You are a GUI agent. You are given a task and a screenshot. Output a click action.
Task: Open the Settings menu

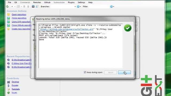click(81, 2)
